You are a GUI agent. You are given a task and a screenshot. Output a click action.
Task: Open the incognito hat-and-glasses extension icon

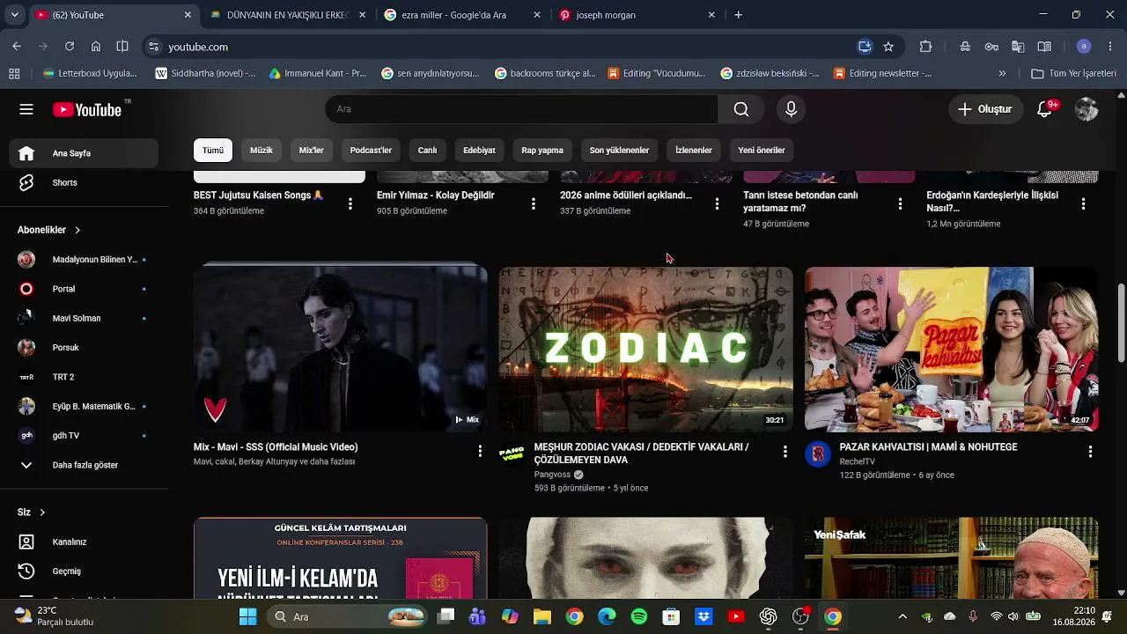[x=965, y=47]
